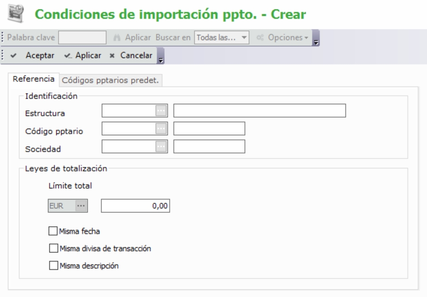Open the Código pptario lookup button
Screen dimensions: 427x297
coord(161,129)
